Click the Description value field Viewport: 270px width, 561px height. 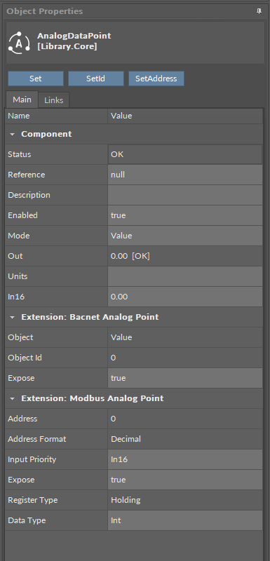[x=185, y=195]
